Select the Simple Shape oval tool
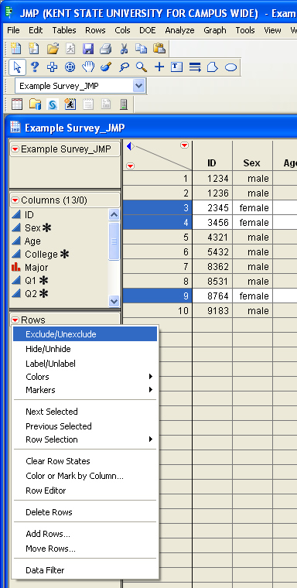 [x=230, y=67]
